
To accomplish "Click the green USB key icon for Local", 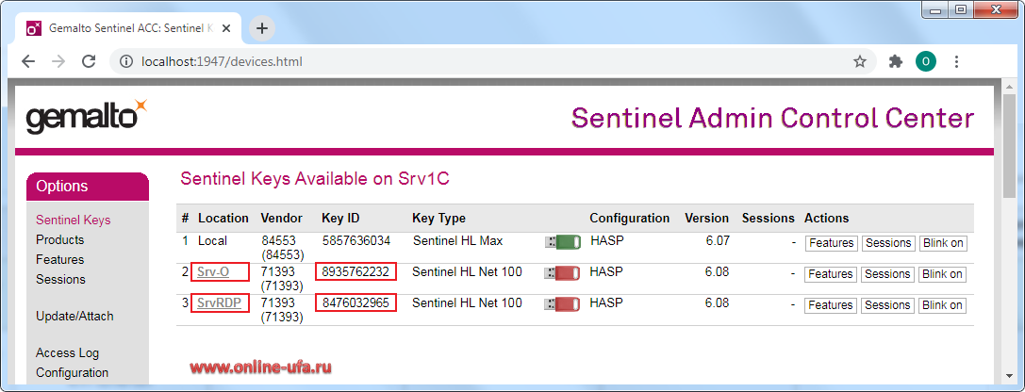I will [x=563, y=242].
